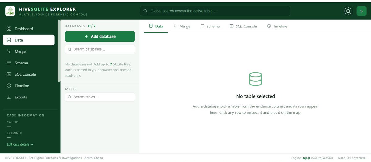
Task: Open Schema from the sidebar
Action: 29,63
